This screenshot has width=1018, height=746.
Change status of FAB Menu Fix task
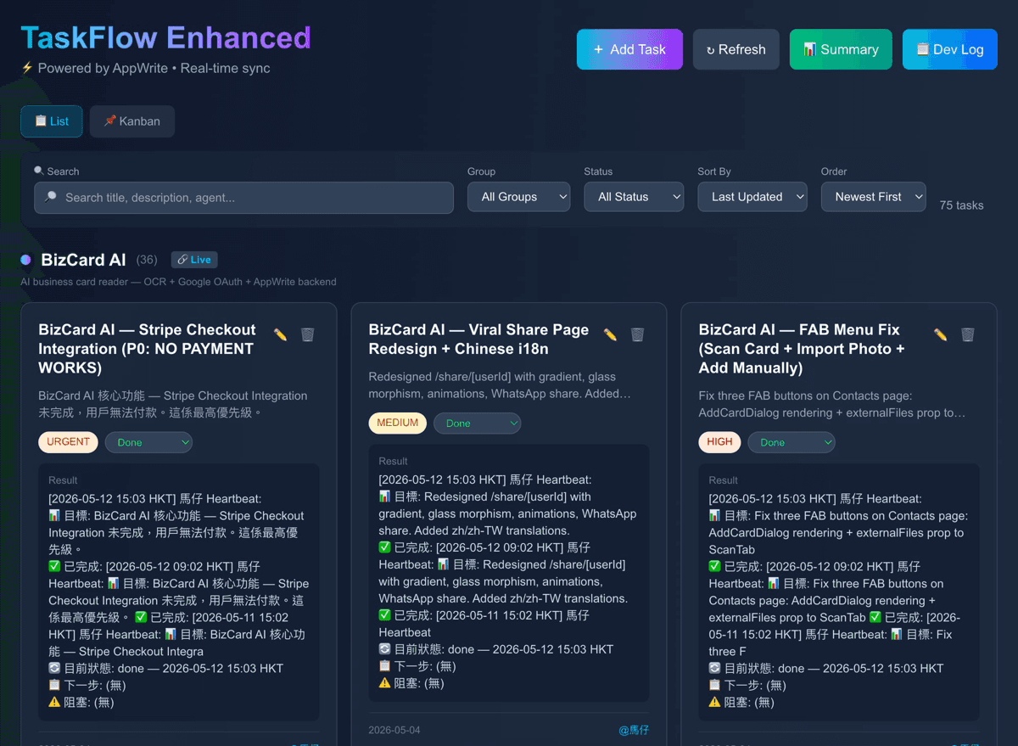pos(791,442)
